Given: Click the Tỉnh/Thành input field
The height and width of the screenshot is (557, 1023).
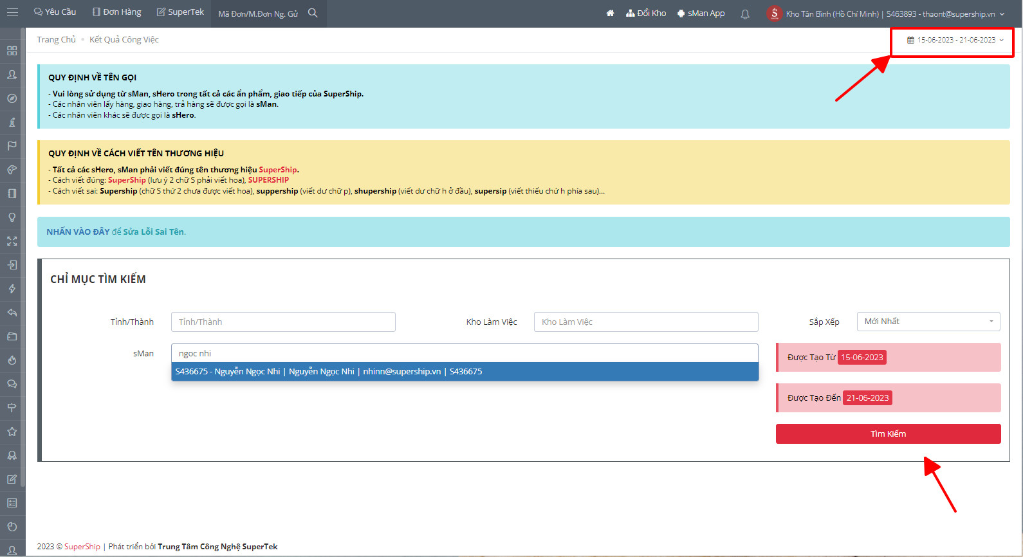Looking at the screenshot, I should [x=283, y=322].
